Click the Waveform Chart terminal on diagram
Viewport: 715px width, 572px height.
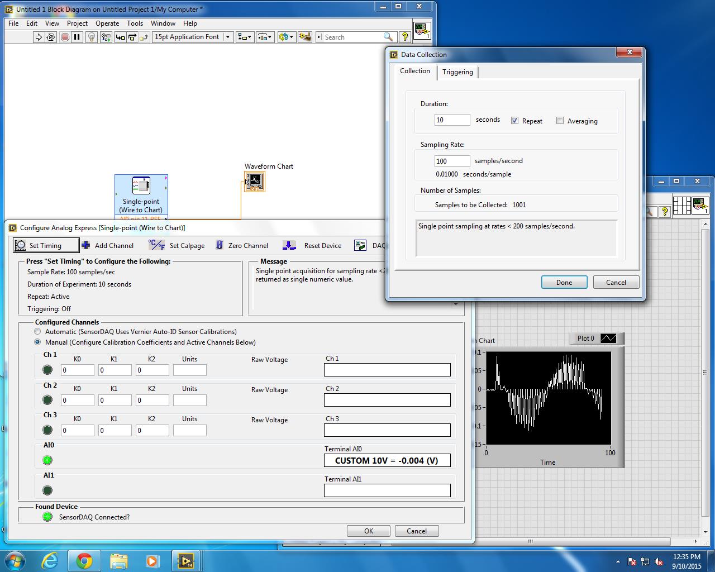(254, 182)
